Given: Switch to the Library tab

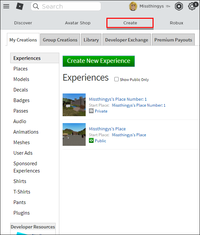Looking at the screenshot, I should [91, 40].
